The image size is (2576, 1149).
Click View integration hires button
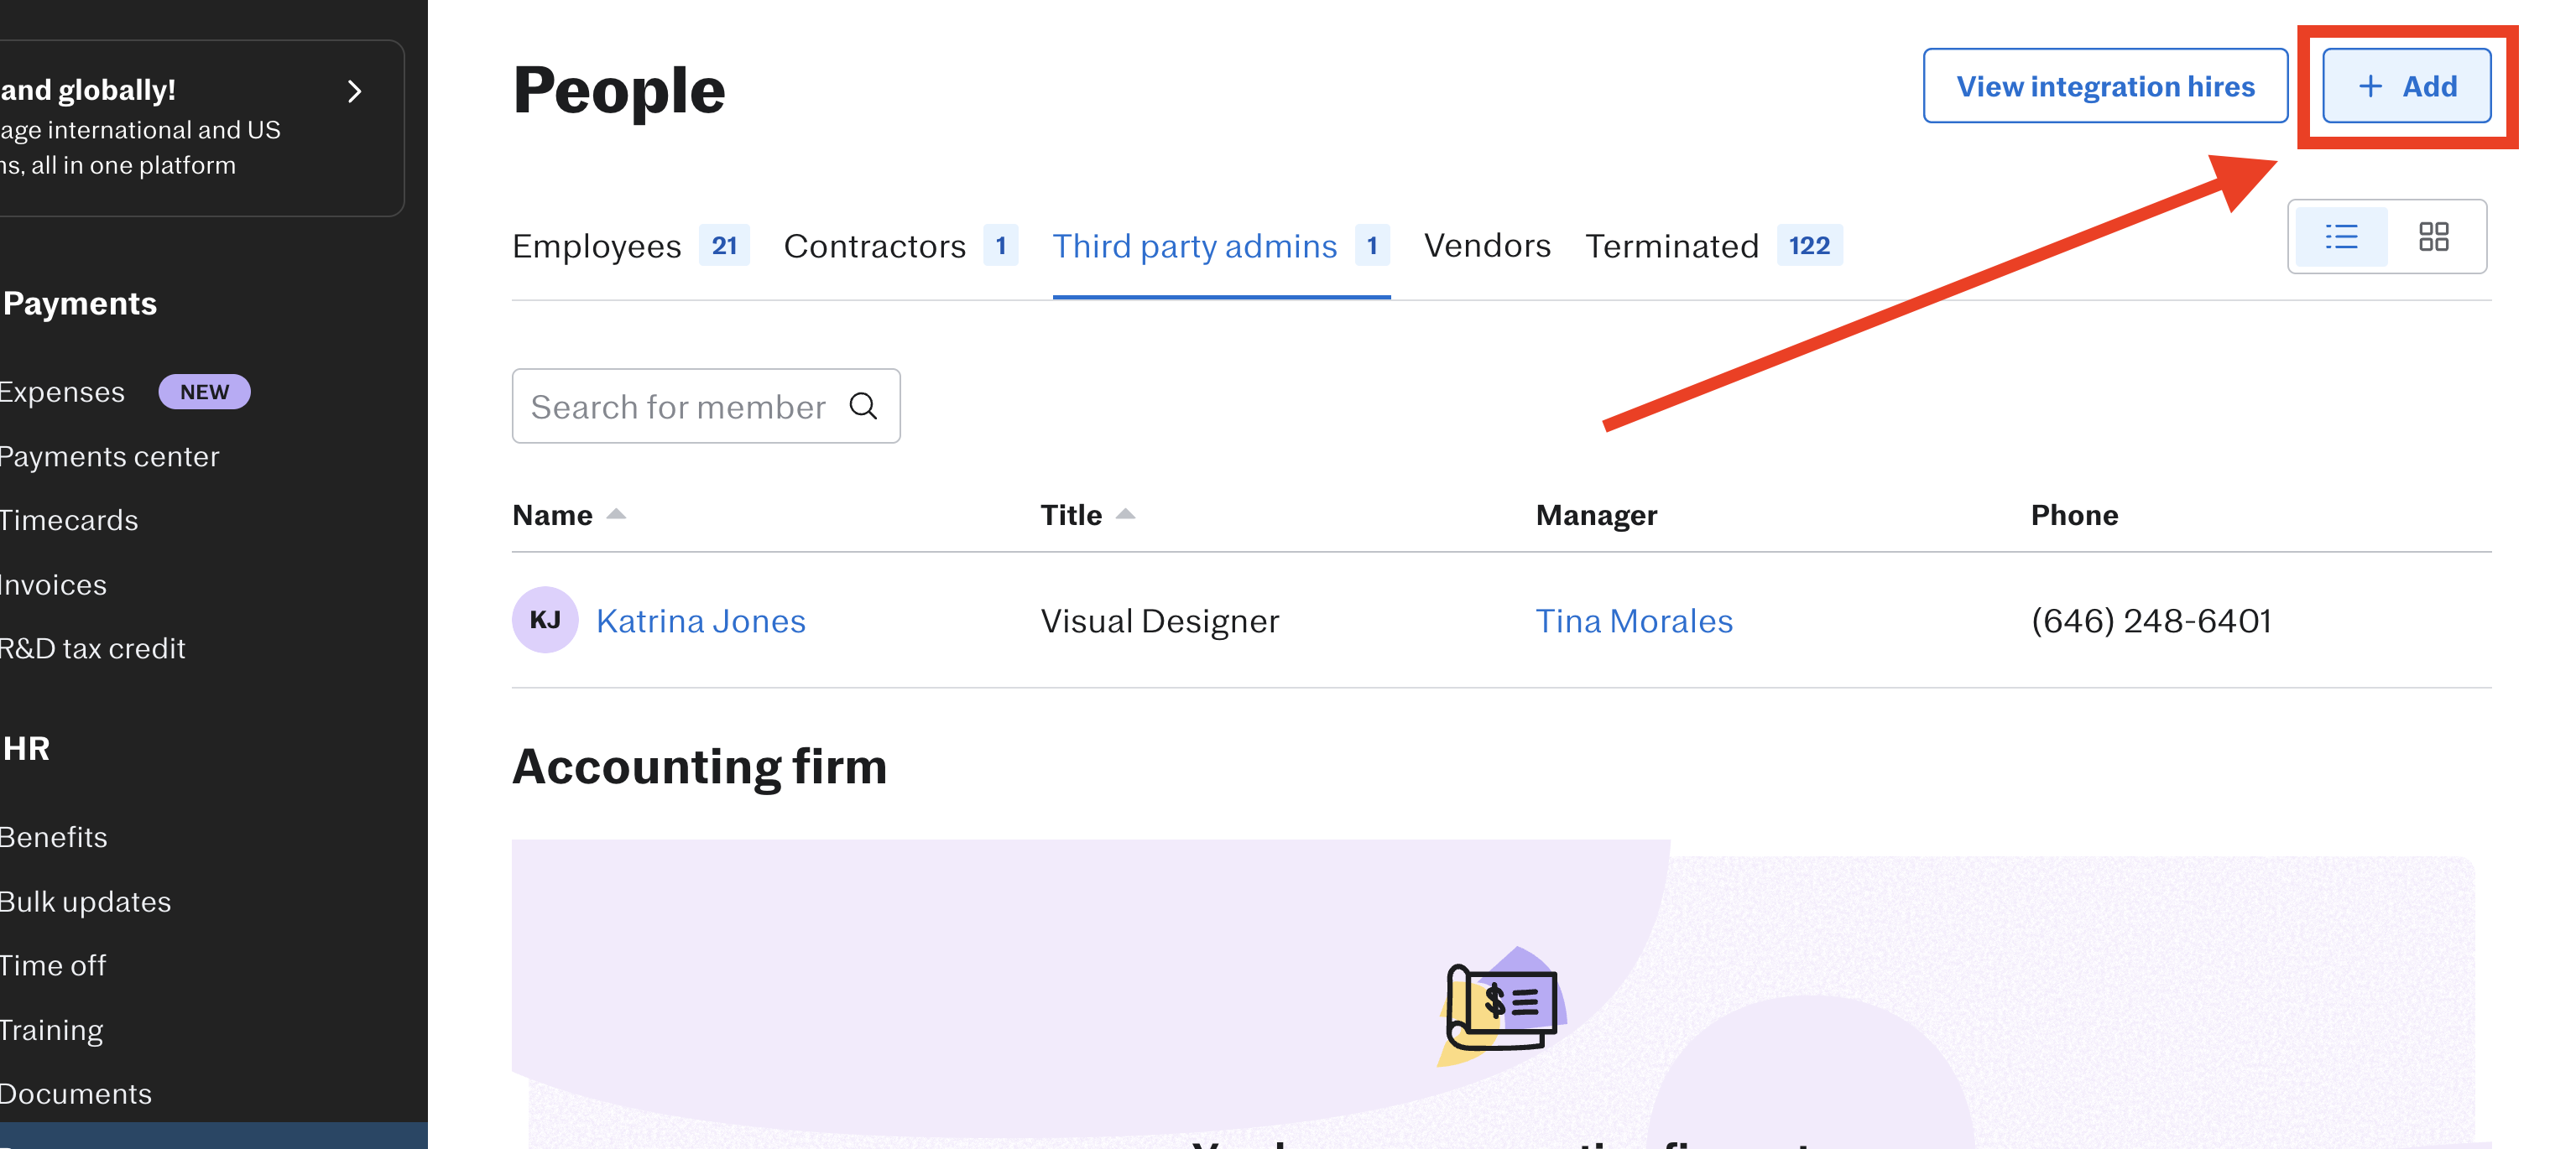click(2105, 86)
